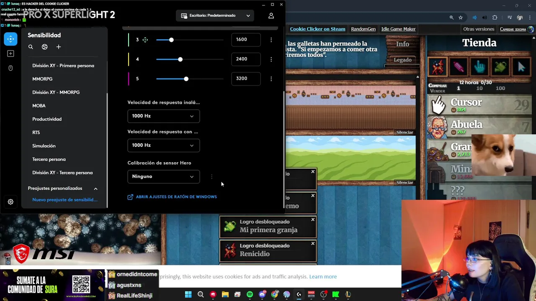Select the RTS sensitivity preset

click(36, 133)
